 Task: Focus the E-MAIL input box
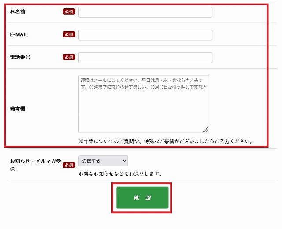145,35
